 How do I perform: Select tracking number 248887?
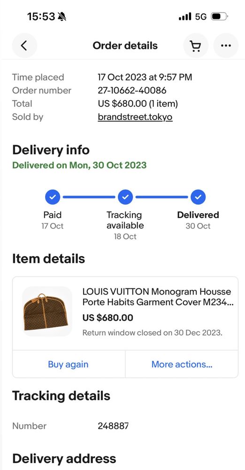point(113,426)
